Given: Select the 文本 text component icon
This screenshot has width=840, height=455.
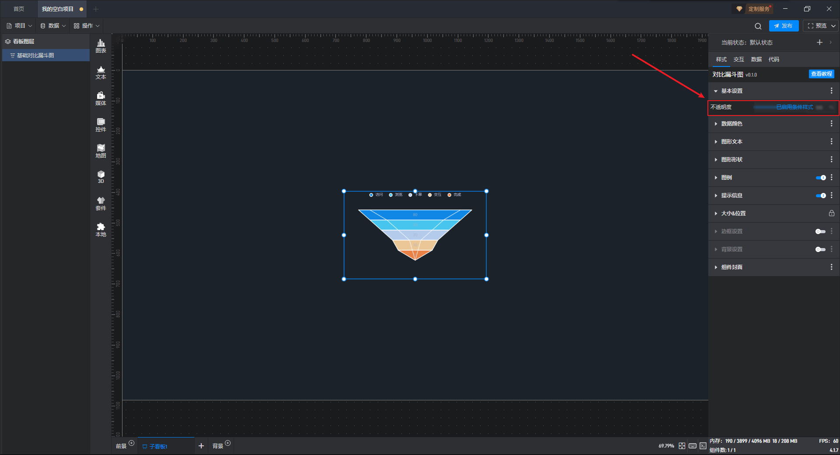Looking at the screenshot, I should pyautogui.click(x=101, y=72).
